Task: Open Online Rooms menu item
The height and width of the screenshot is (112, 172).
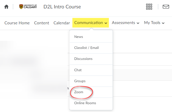Action: 91,103
